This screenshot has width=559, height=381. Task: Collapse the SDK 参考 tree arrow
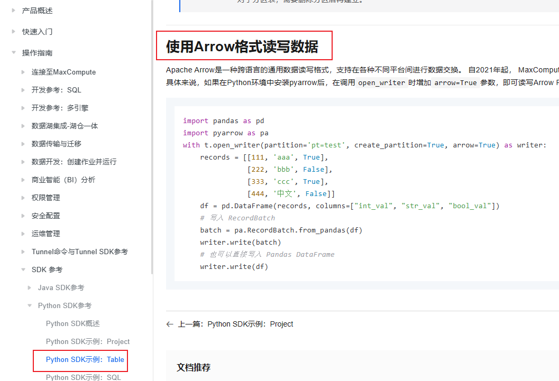coord(23,270)
